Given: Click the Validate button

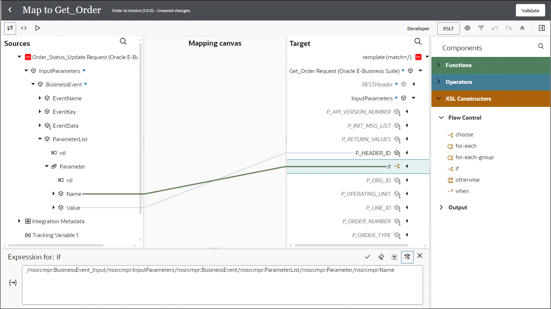Looking at the screenshot, I should 530,11.
